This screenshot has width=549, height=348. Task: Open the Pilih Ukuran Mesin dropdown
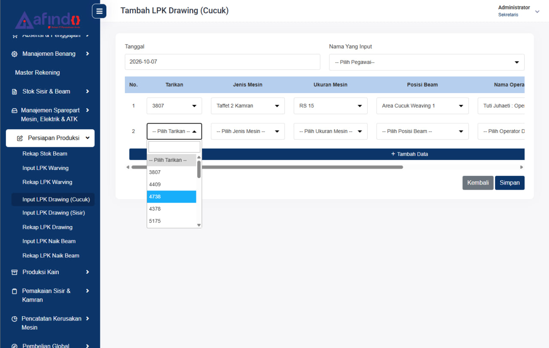point(331,131)
